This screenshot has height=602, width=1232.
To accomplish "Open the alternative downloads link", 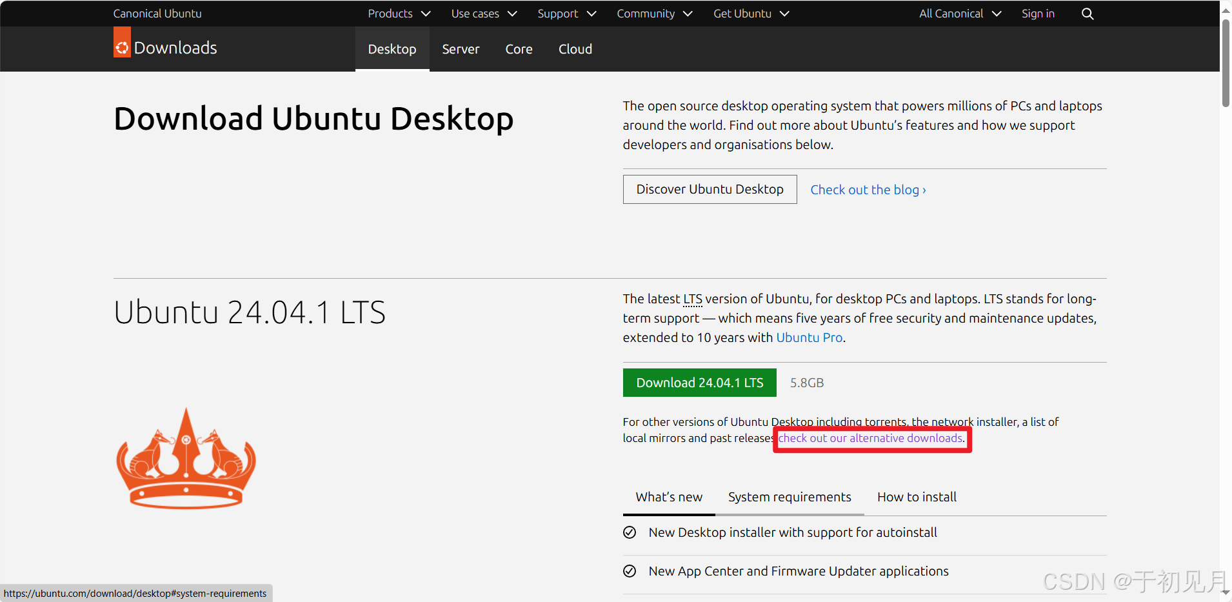I will [x=871, y=438].
